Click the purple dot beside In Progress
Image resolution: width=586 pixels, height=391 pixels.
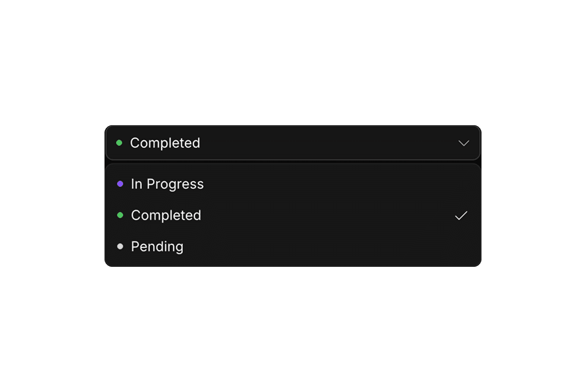click(x=120, y=184)
